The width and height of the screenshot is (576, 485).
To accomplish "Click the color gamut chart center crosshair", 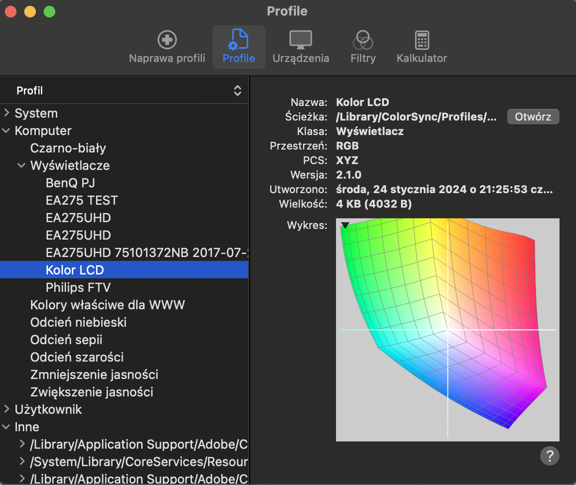I will pyautogui.click(x=448, y=330).
